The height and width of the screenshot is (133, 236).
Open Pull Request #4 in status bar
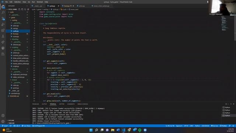coord(38,126)
